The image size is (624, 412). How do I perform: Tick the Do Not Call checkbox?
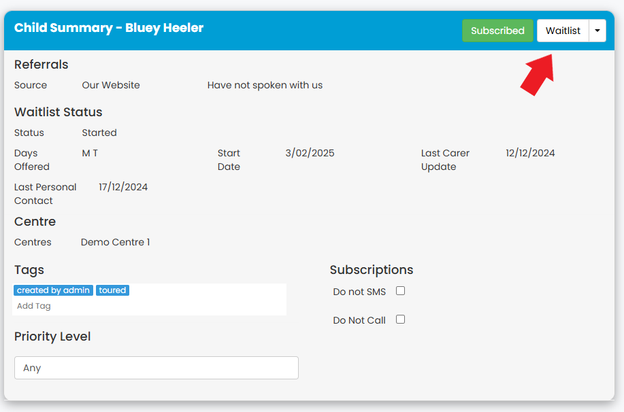400,320
